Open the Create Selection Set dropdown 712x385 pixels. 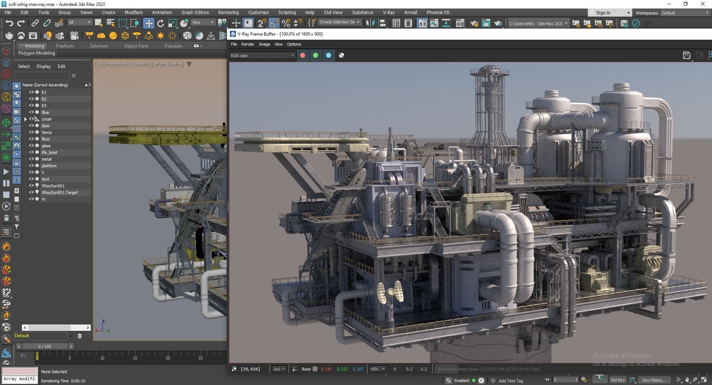[339, 22]
